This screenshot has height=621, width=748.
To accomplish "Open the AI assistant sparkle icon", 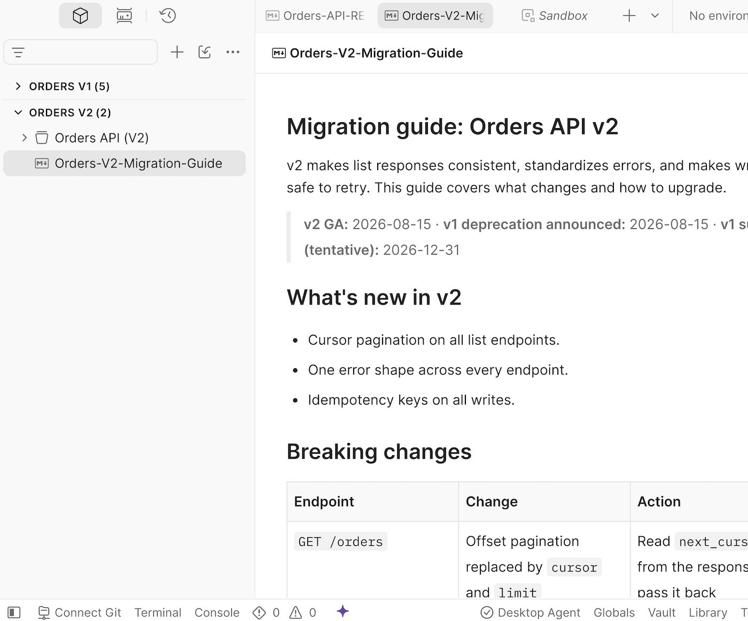I will pyautogui.click(x=343, y=611).
